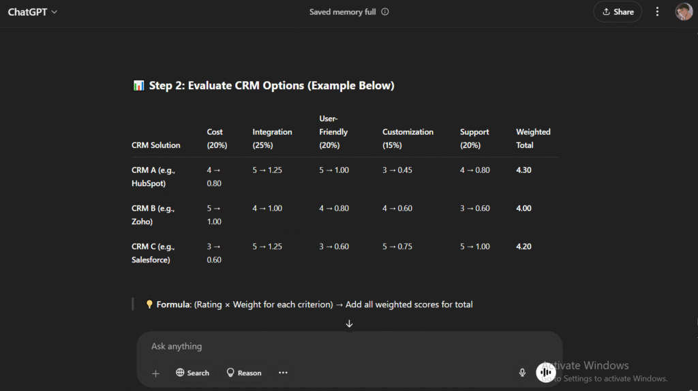The width and height of the screenshot is (698, 391).
Task: Click the Step 2 Evaluate CRM Options heading
Action: click(271, 85)
